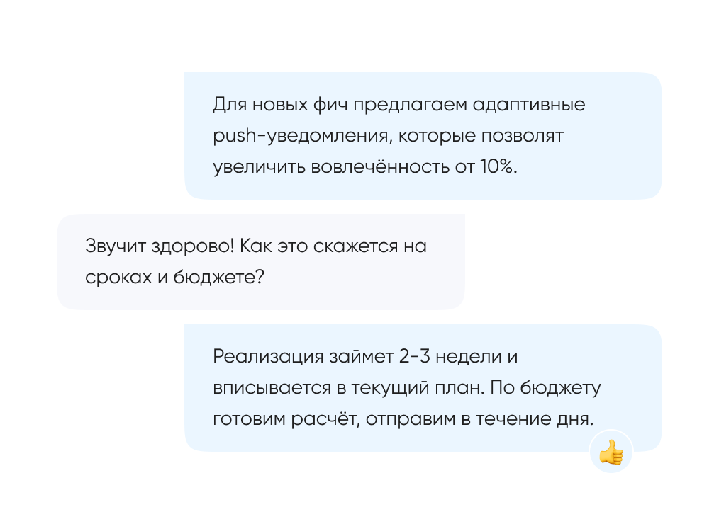Select the message starting 'Реализация займет'
The height and width of the screenshot is (524, 719).
tap(423, 387)
